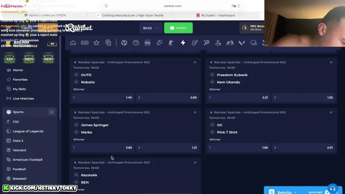Select the basketball sport icon
Screen dimensions: 345x194
click(x=136, y=43)
